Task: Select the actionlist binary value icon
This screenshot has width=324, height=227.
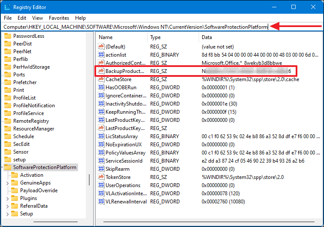Action: click(101, 54)
